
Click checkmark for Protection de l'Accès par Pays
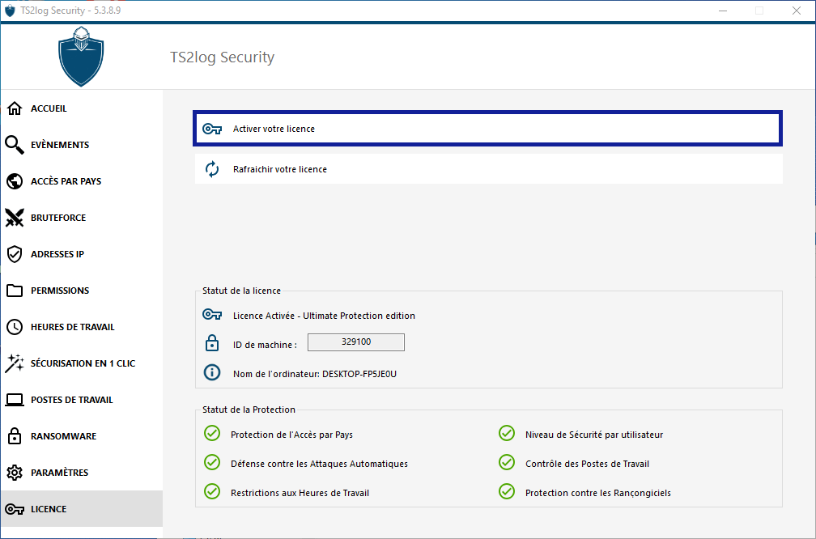click(x=212, y=433)
